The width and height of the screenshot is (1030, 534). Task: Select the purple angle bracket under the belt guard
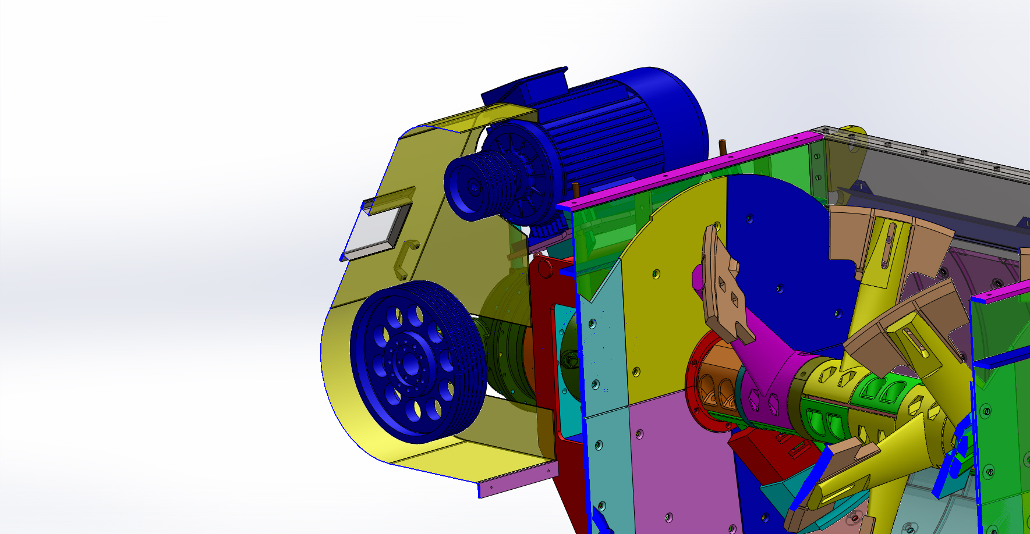click(518, 480)
